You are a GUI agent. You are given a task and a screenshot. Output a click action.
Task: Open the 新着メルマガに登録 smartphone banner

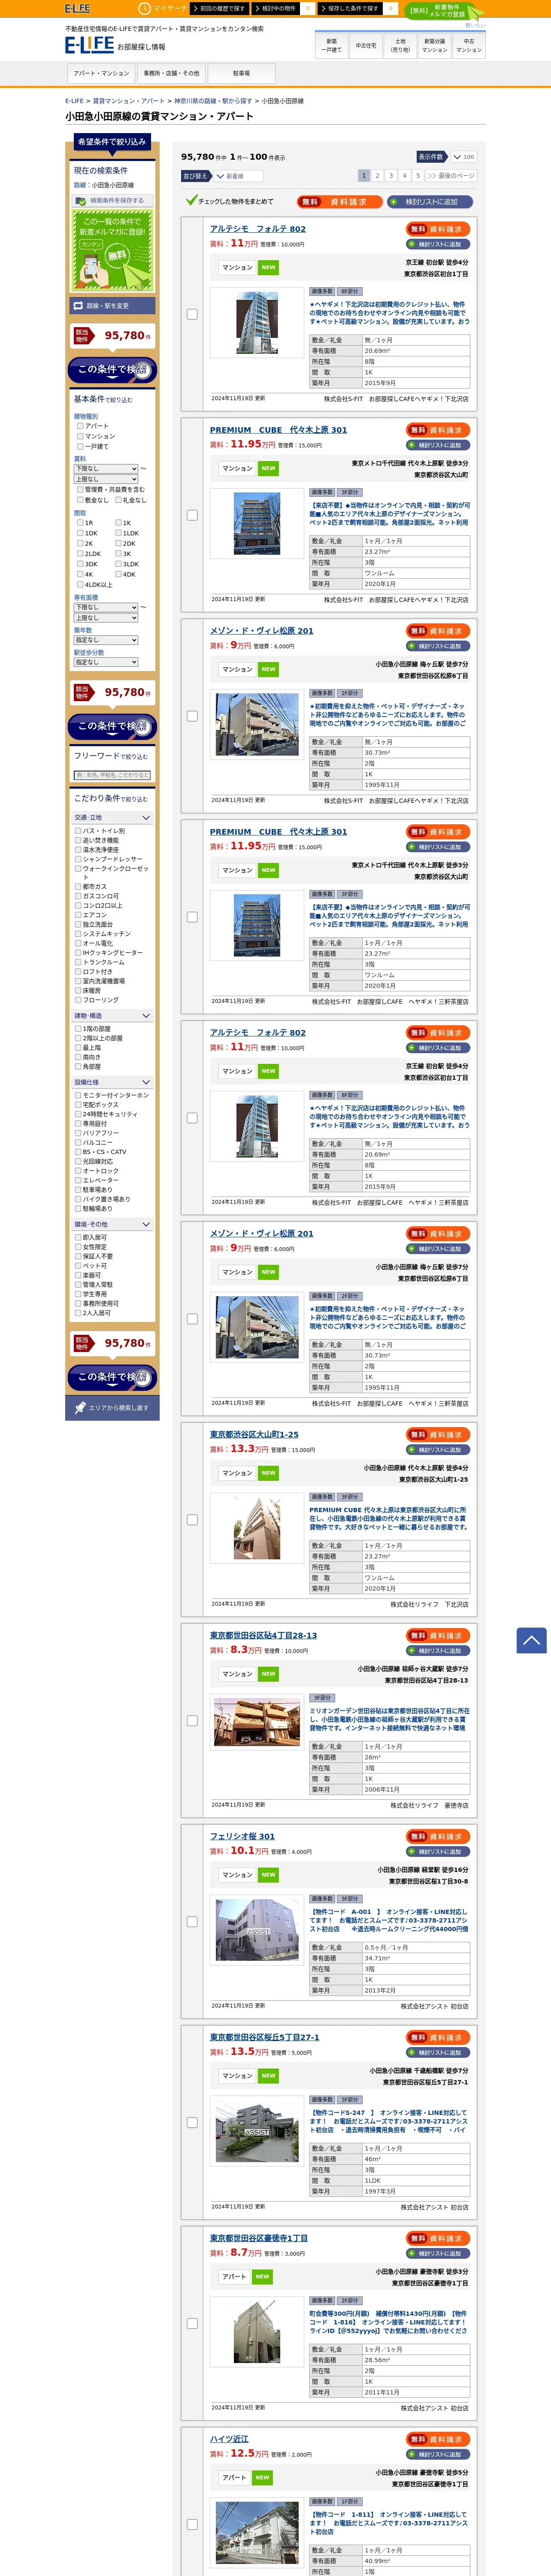pos(112,250)
